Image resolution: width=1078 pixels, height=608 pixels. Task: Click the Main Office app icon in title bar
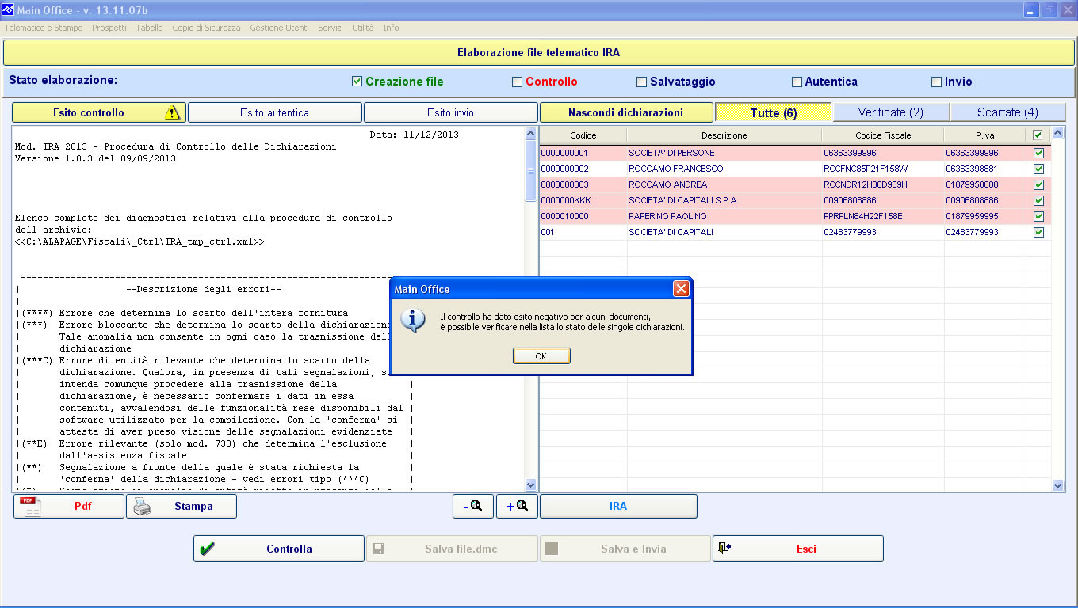pyautogui.click(x=8, y=9)
